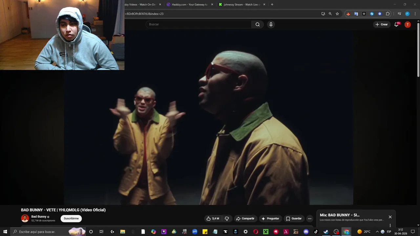The height and width of the screenshot is (236, 420).
Task: Show hidden system tray icons
Action: pyautogui.click(x=377, y=232)
